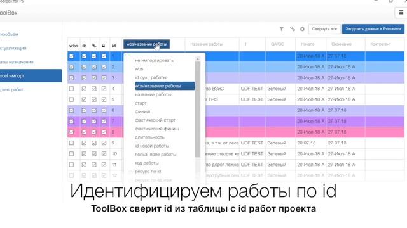Select фактический финиш option

157,129
